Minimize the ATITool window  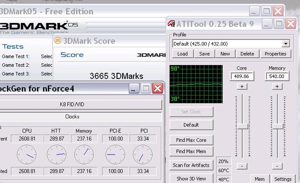click(267, 24)
